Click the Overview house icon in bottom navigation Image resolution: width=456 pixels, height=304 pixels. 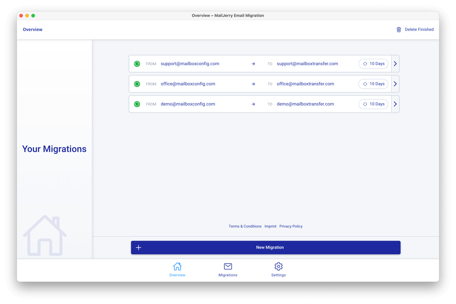[177, 266]
